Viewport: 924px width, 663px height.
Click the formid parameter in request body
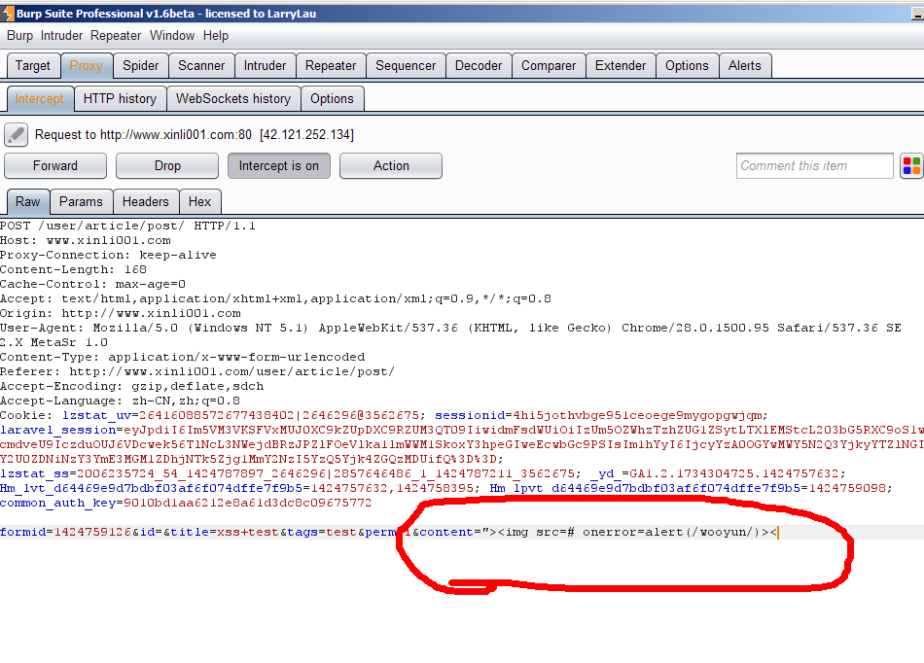pos(65,533)
